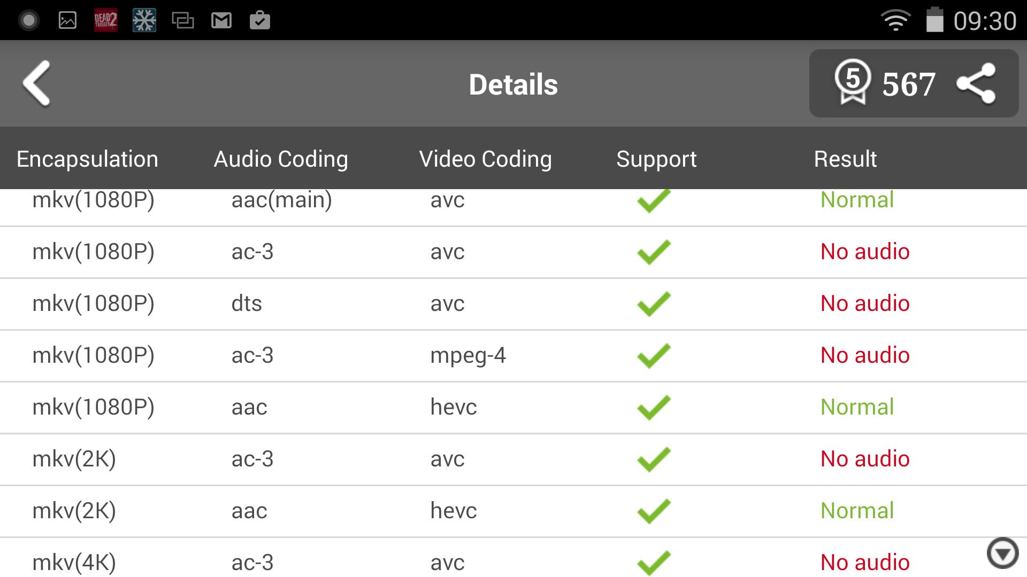Tap the scroll-down circle arrow icon
Viewport: 1027px width, 577px height.
point(1002,553)
